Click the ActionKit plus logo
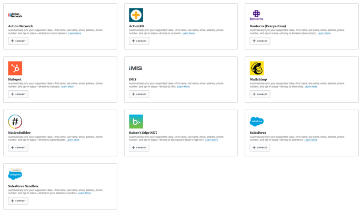 point(136,15)
